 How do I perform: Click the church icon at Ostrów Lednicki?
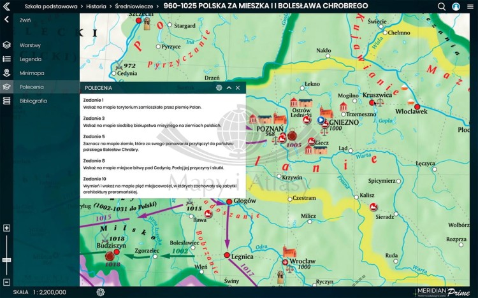pos(294,103)
